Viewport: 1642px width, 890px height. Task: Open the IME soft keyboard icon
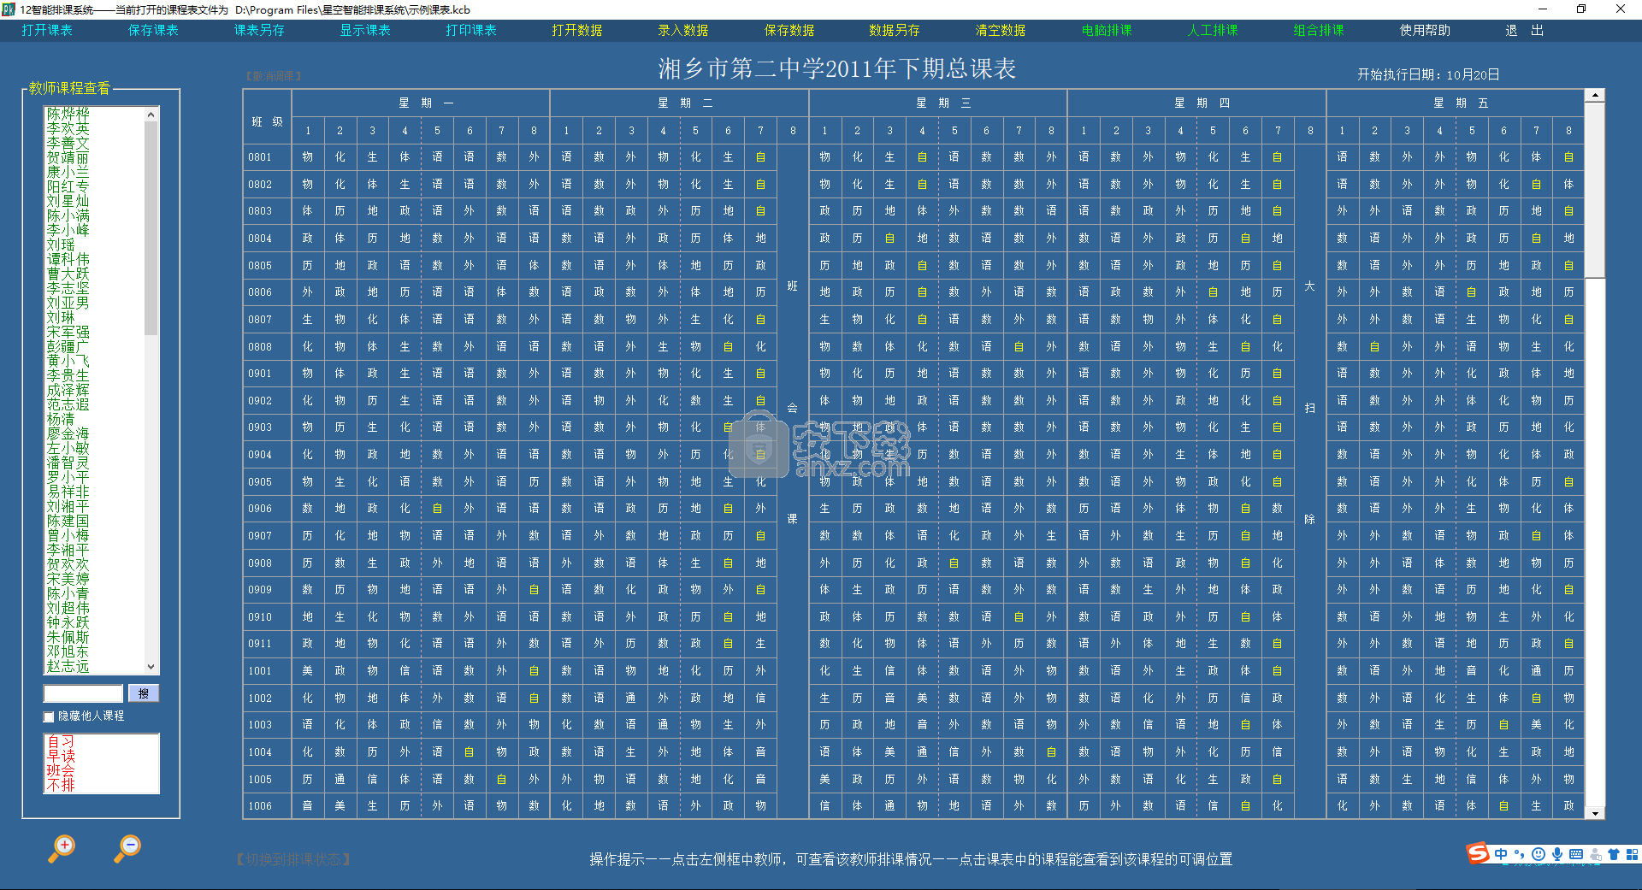[x=1576, y=854]
